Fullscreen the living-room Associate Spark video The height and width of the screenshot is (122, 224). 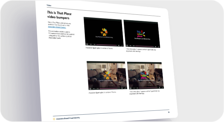[x=125, y=88]
